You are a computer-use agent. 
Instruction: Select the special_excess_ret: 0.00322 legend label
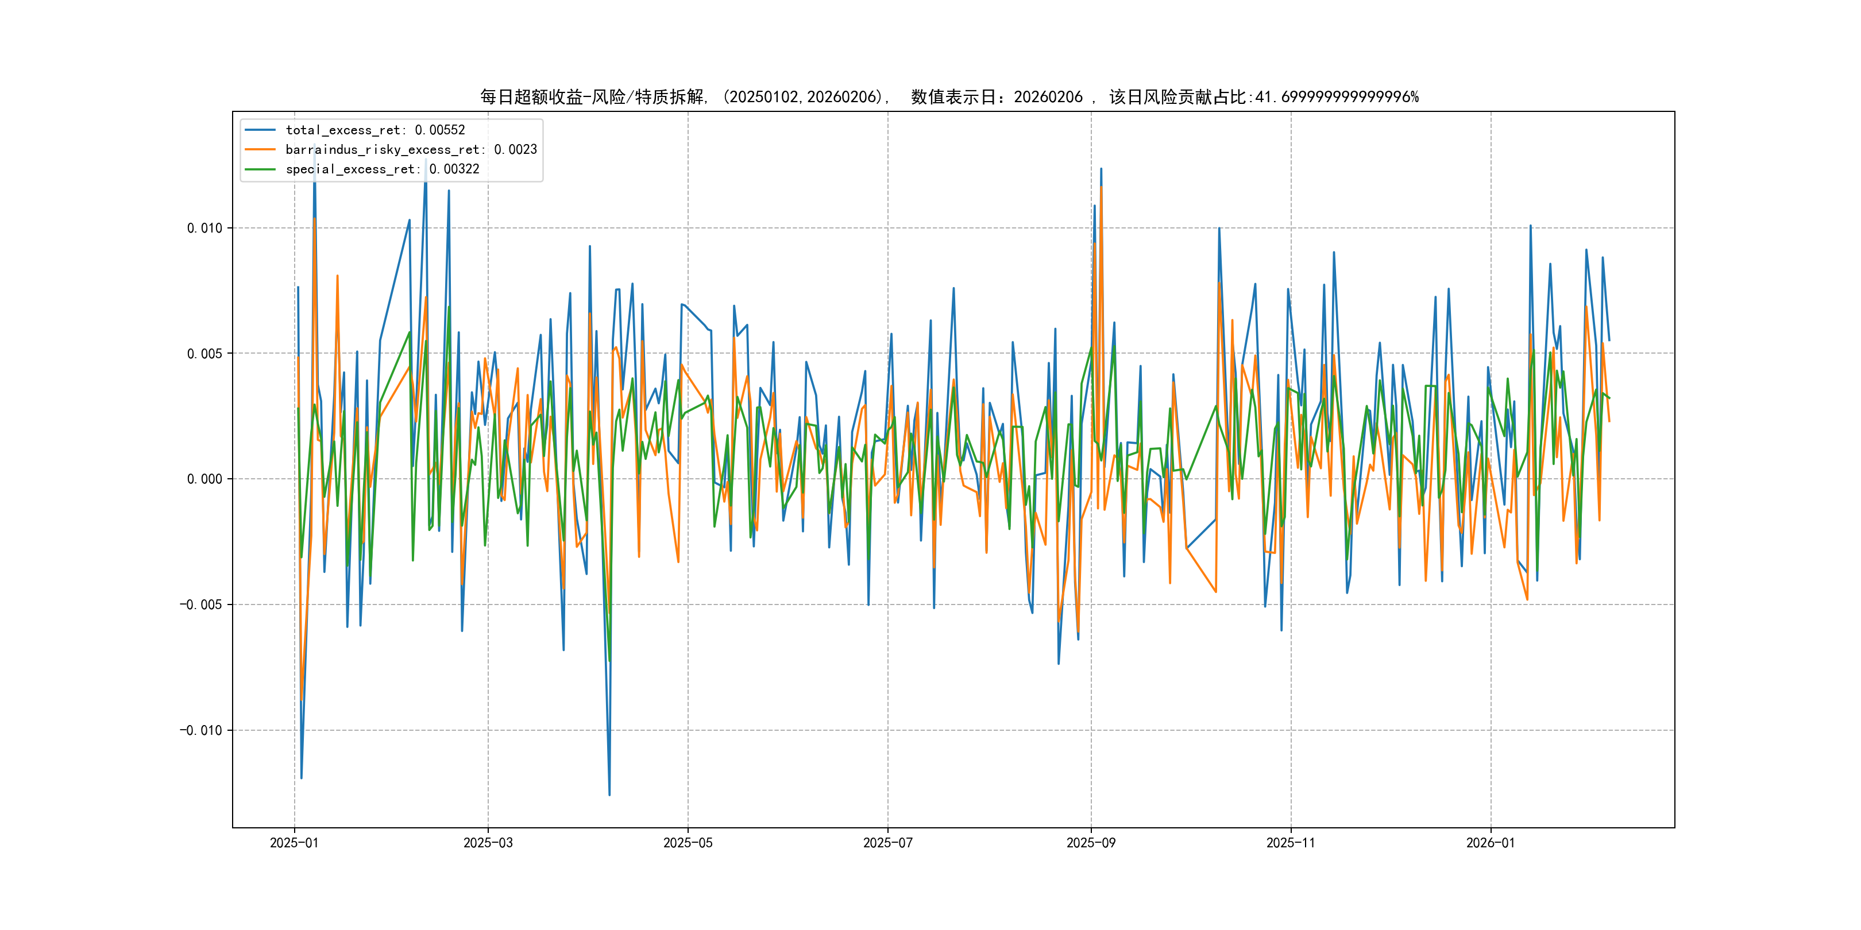382,169
